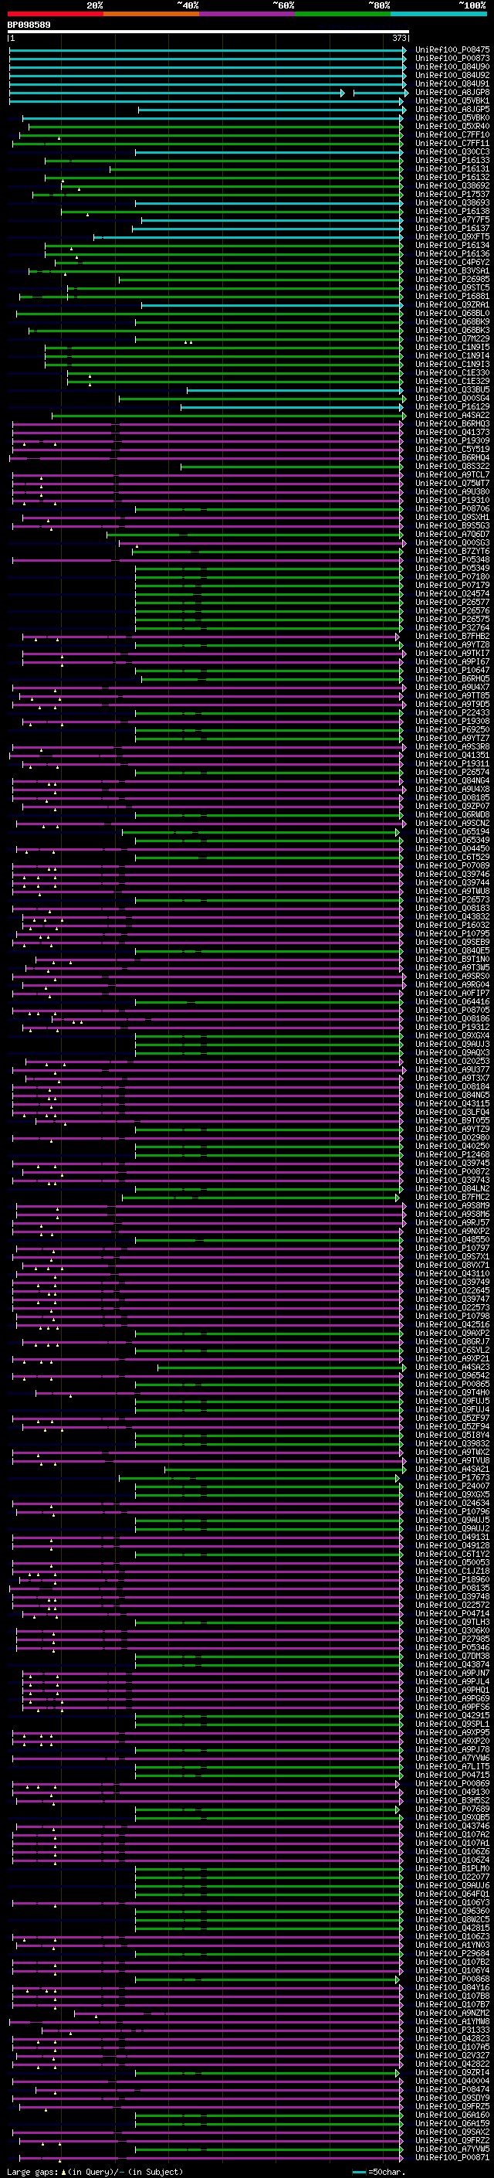Click the UniRef100_P10647 label
This screenshot has height=2178, width=494.
click(452, 670)
